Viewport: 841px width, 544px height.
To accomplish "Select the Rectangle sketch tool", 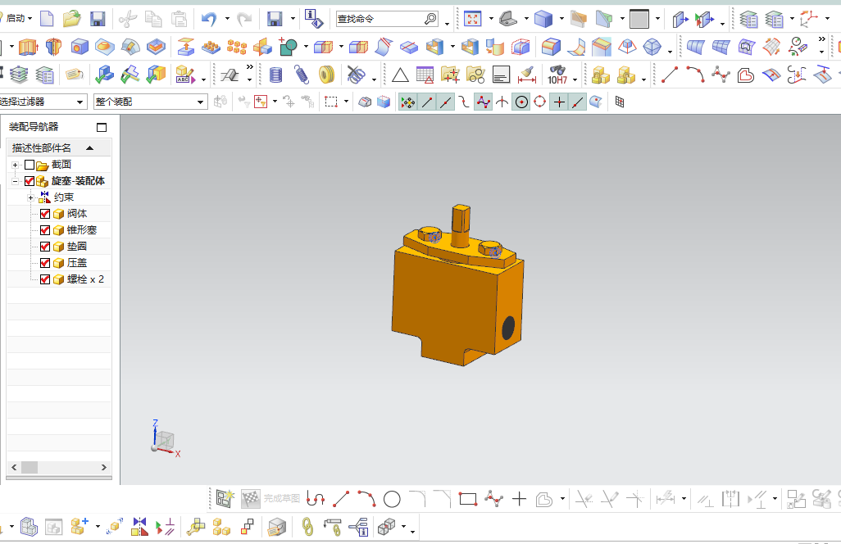I will (468, 500).
